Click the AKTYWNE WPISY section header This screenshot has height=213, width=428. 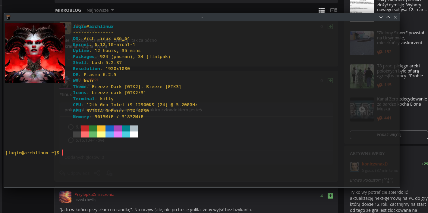pos(367,153)
